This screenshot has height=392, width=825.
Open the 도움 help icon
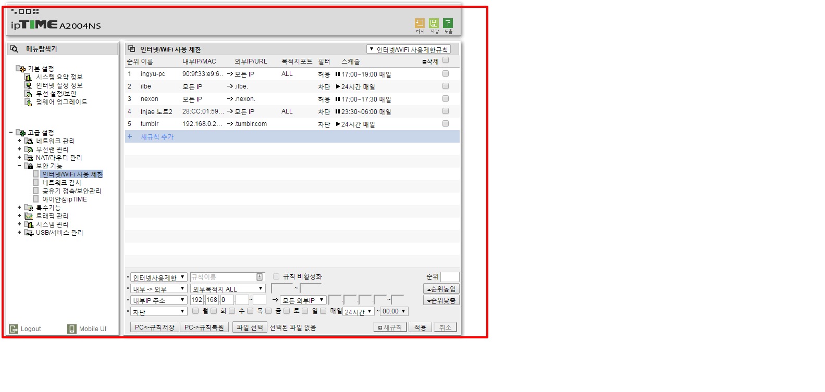coord(448,23)
